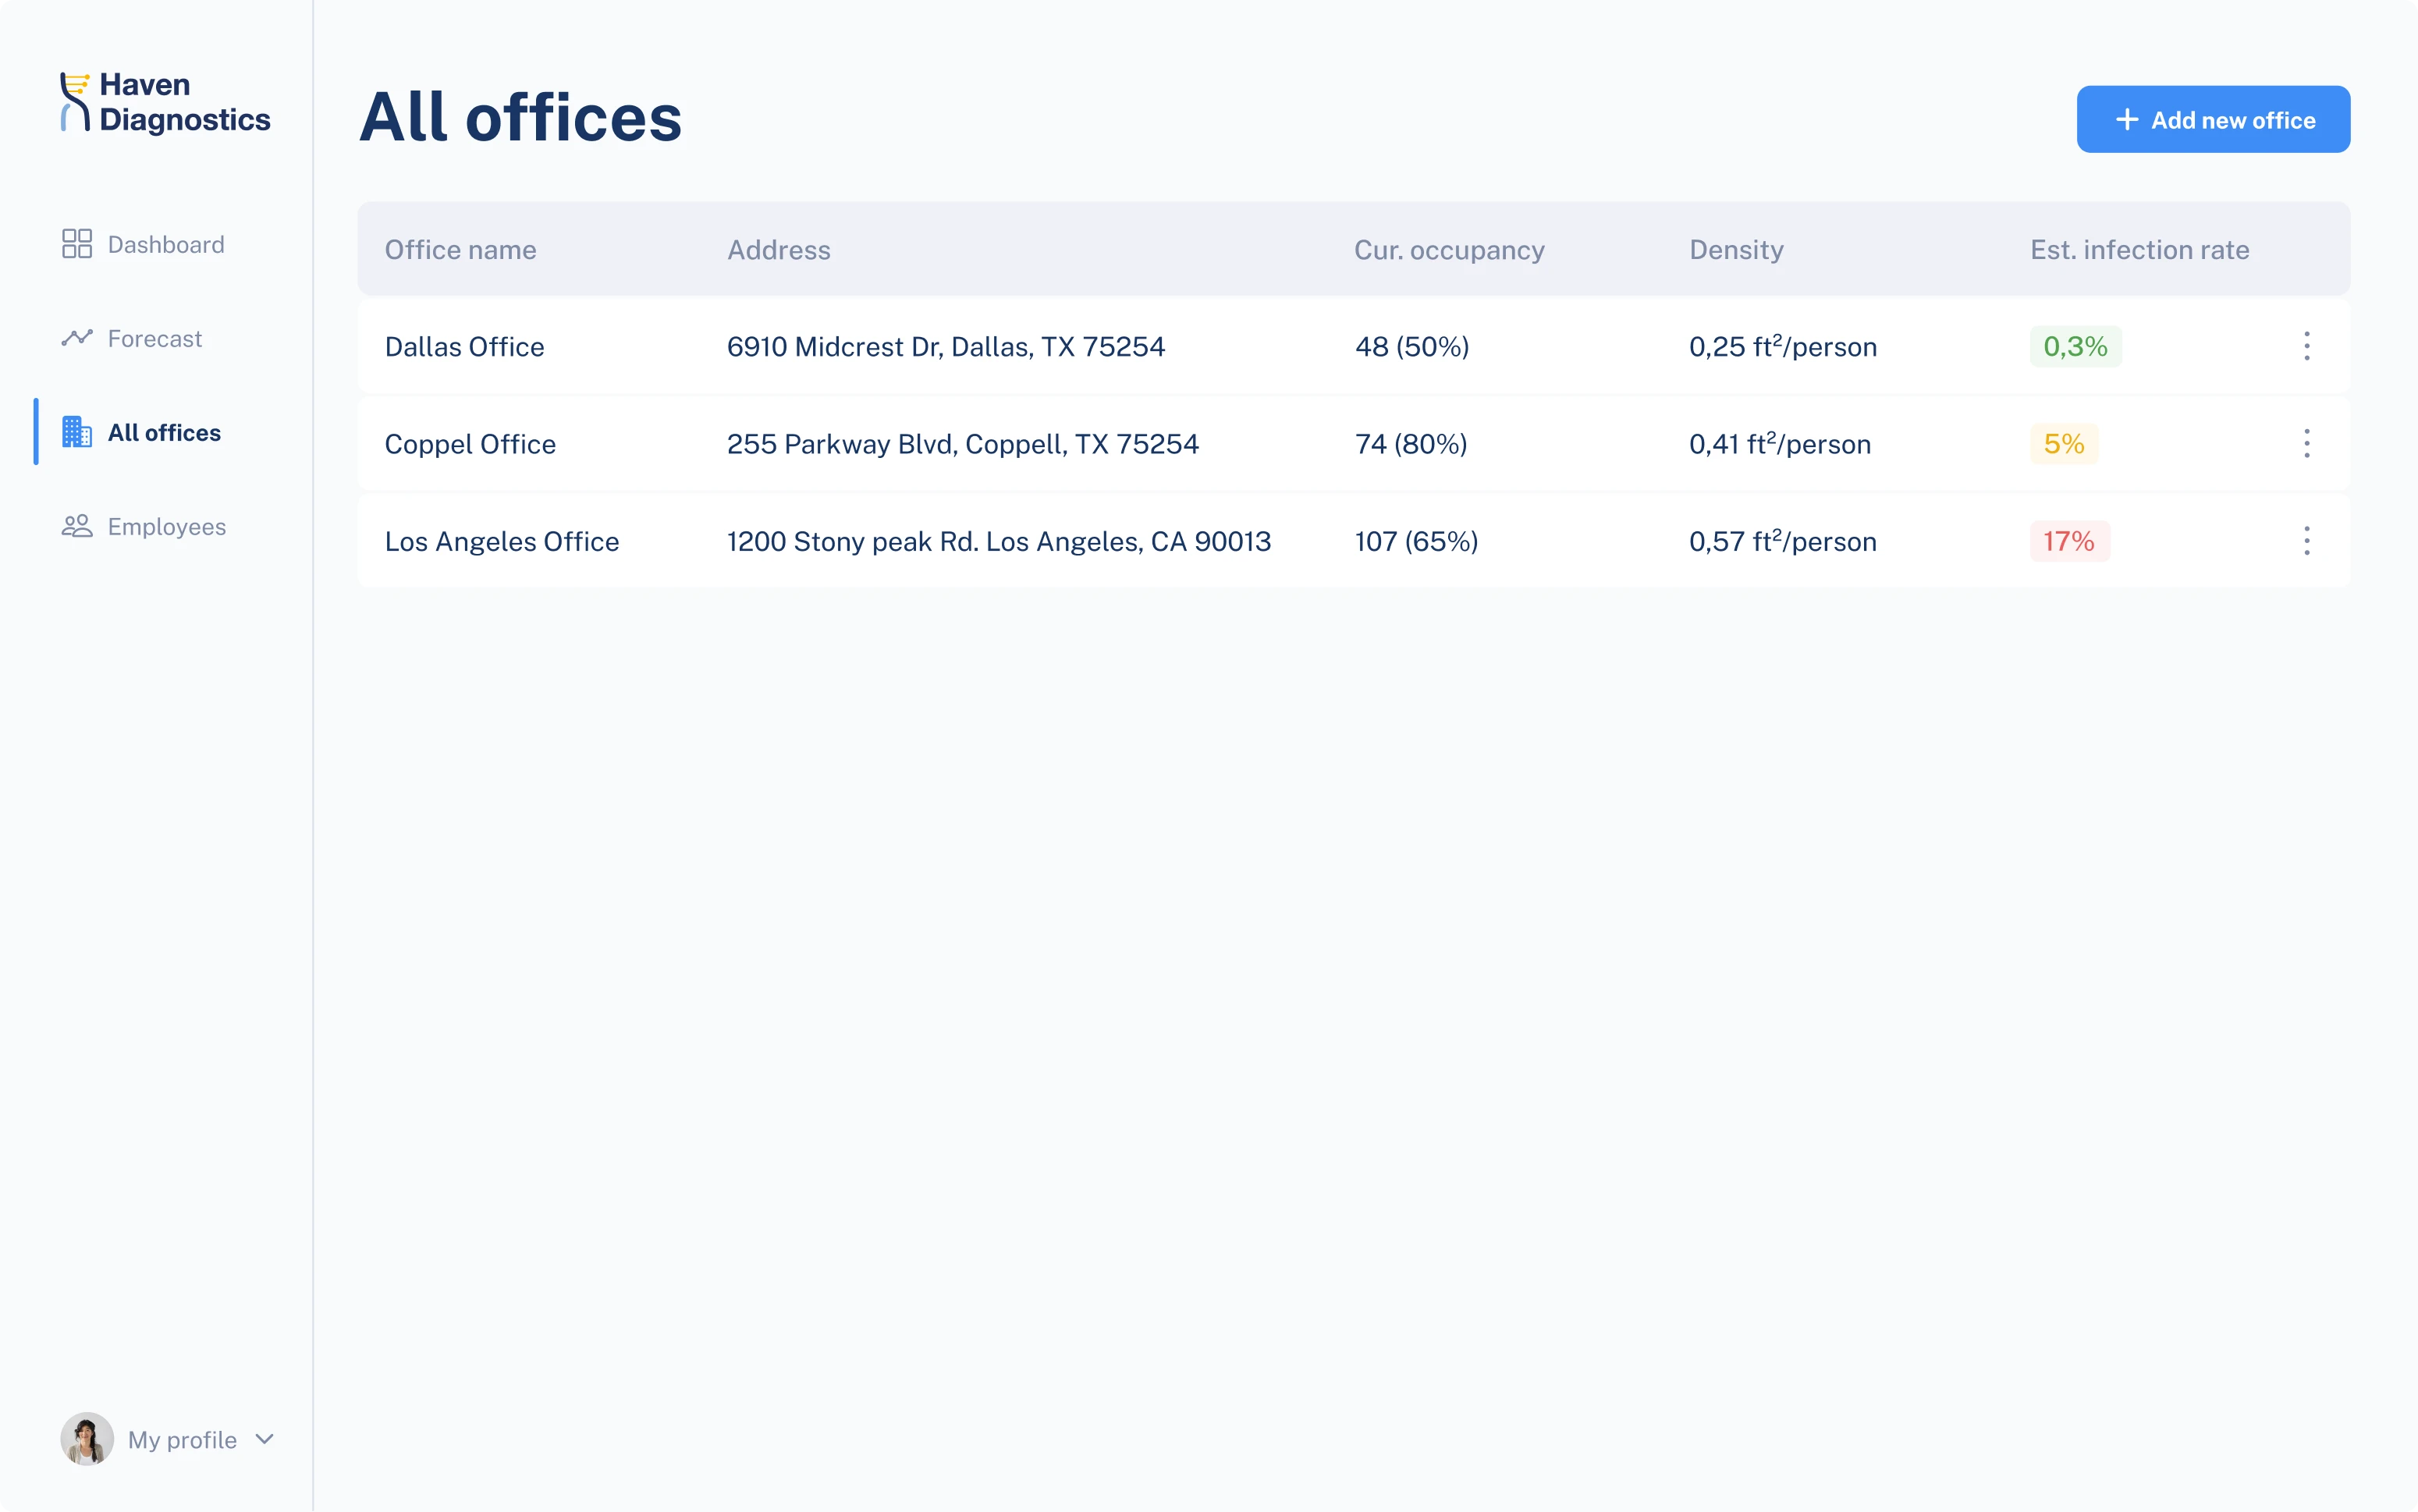This screenshot has height=1512, width=2418.
Task: Navigate to the Employees section
Action: (166, 526)
